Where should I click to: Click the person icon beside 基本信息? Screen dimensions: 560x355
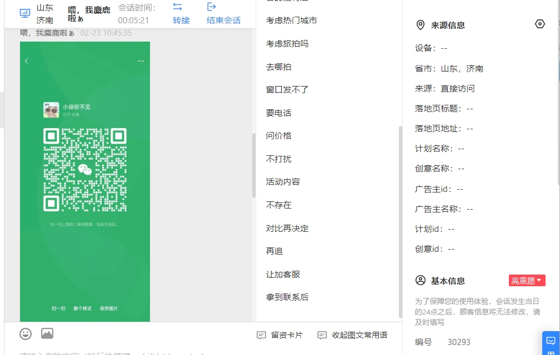(421, 280)
